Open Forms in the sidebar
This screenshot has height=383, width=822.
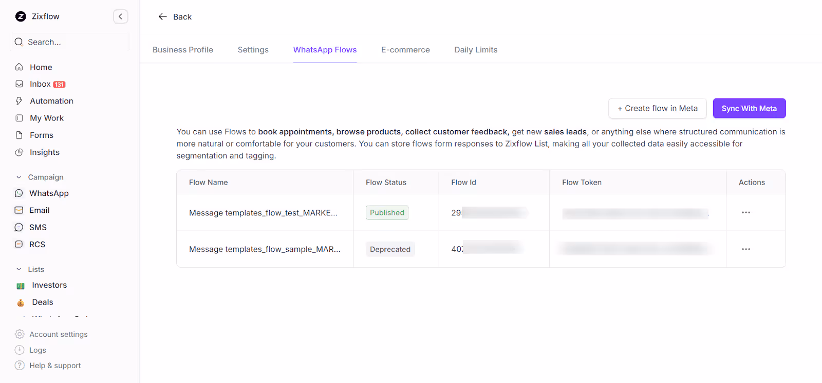(42, 135)
